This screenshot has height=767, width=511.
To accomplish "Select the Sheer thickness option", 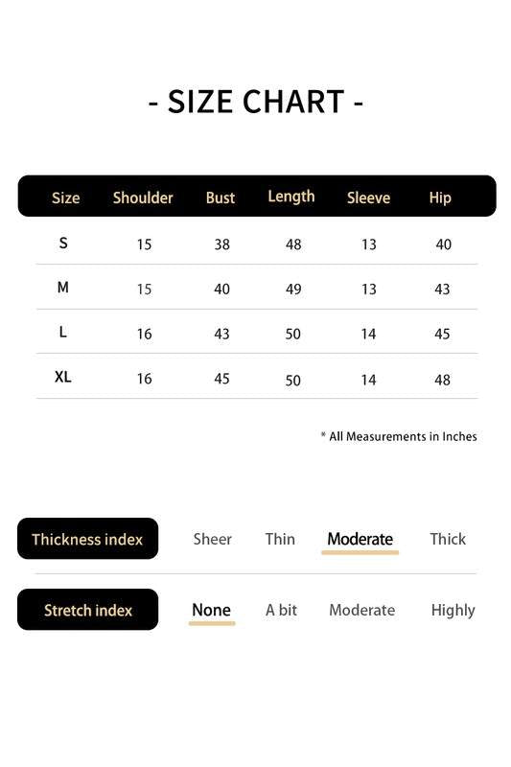I will [212, 539].
